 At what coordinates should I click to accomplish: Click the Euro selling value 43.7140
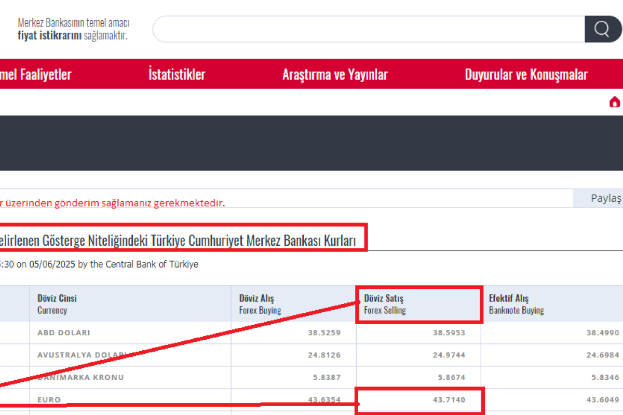pyautogui.click(x=449, y=400)
